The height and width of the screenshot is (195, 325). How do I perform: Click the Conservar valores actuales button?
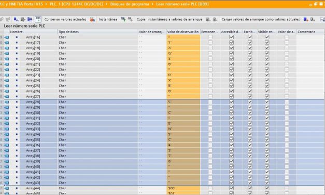[x=65, y=19]
